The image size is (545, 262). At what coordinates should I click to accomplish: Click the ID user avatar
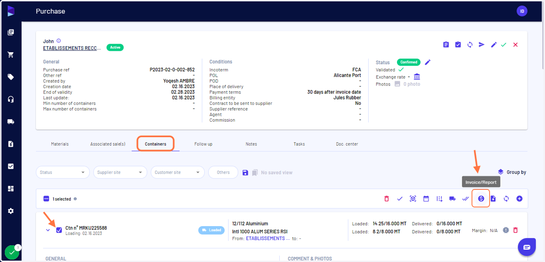tap(522, 11)
